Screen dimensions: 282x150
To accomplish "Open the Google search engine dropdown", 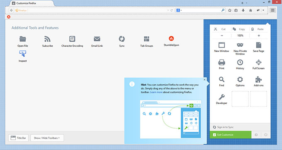I will [179, 10].
